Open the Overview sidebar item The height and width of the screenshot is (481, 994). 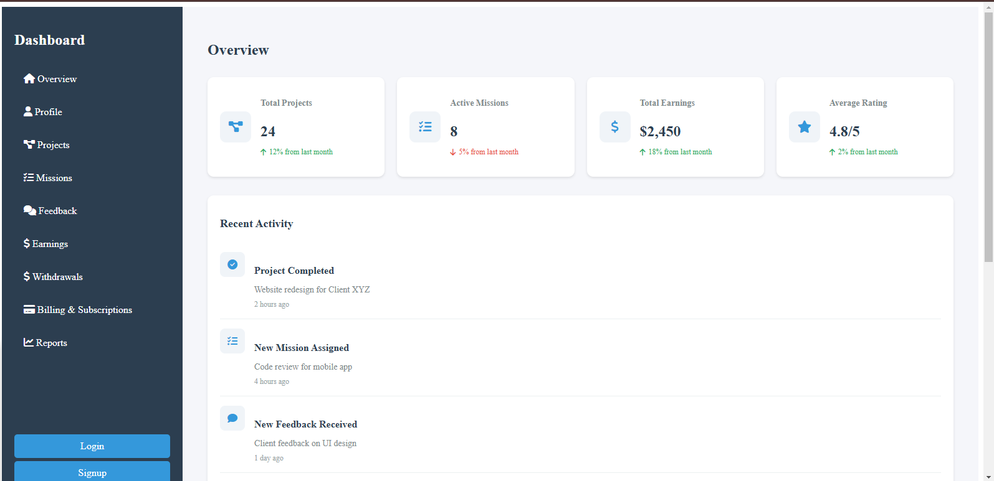92,79
